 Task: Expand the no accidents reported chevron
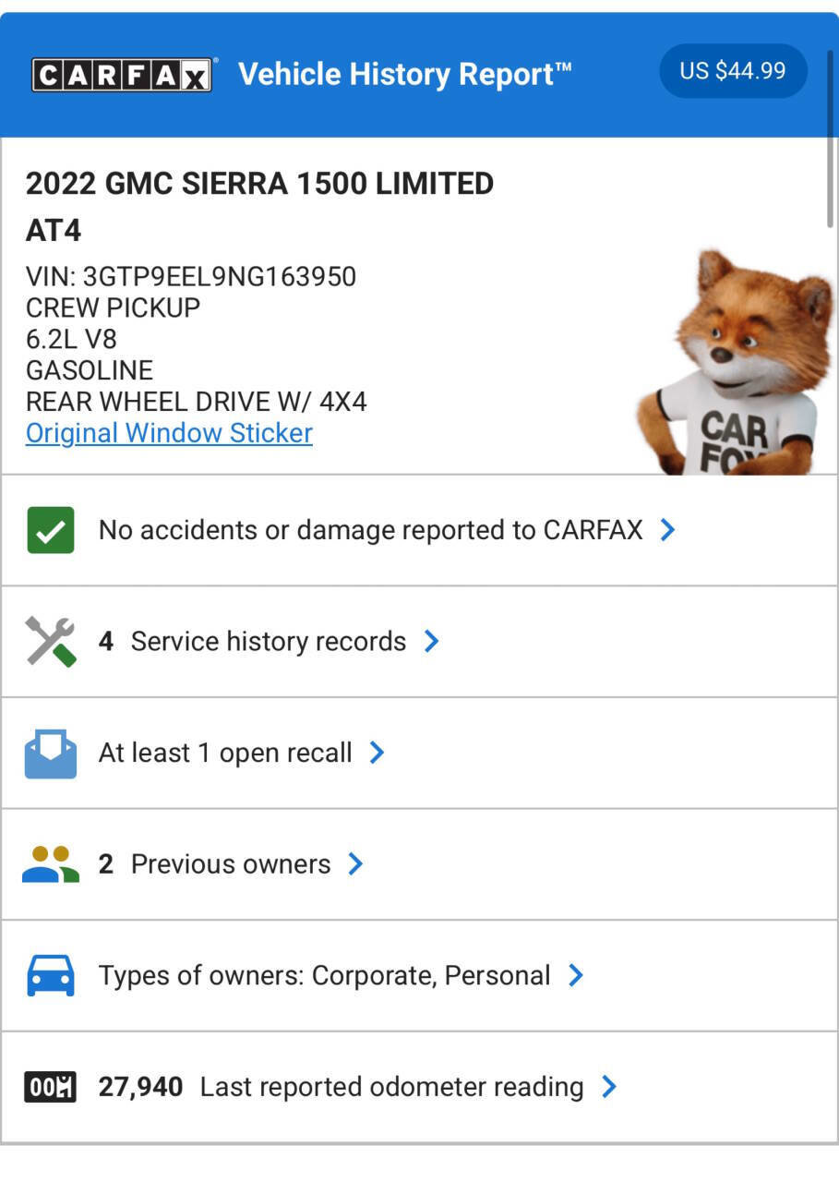pos(668,530)
